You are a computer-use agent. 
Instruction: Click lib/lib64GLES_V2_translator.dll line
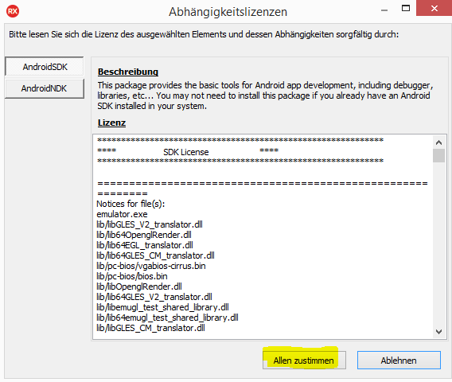[x=154, y=297]
